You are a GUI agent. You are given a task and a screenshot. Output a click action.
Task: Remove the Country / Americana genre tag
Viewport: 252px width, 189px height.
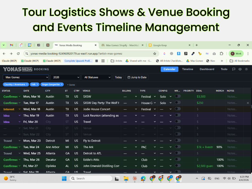click(x=27, y=84)
